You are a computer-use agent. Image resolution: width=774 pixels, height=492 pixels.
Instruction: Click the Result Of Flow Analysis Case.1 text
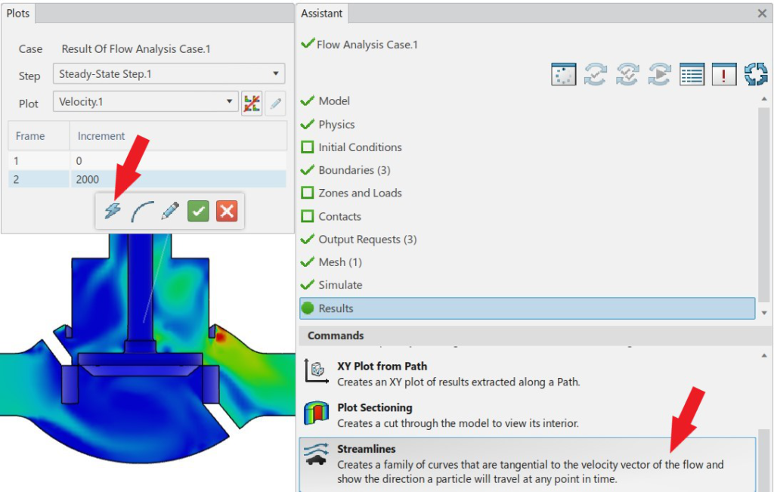[x=136, y=49]
